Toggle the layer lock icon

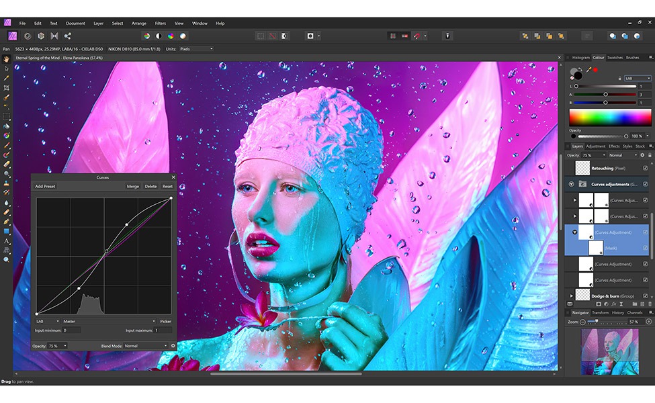pos(650,155)
